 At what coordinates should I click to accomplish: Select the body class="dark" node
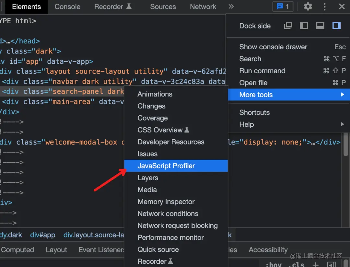[x=30, y=51]
